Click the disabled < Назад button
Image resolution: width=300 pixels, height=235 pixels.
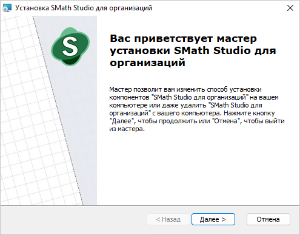168,219
